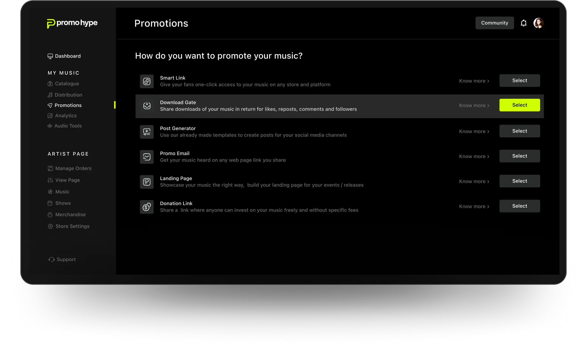Screen dimensions: 587x348
Task: Open Audio Tools from sidebar
Action: point(65,126)
